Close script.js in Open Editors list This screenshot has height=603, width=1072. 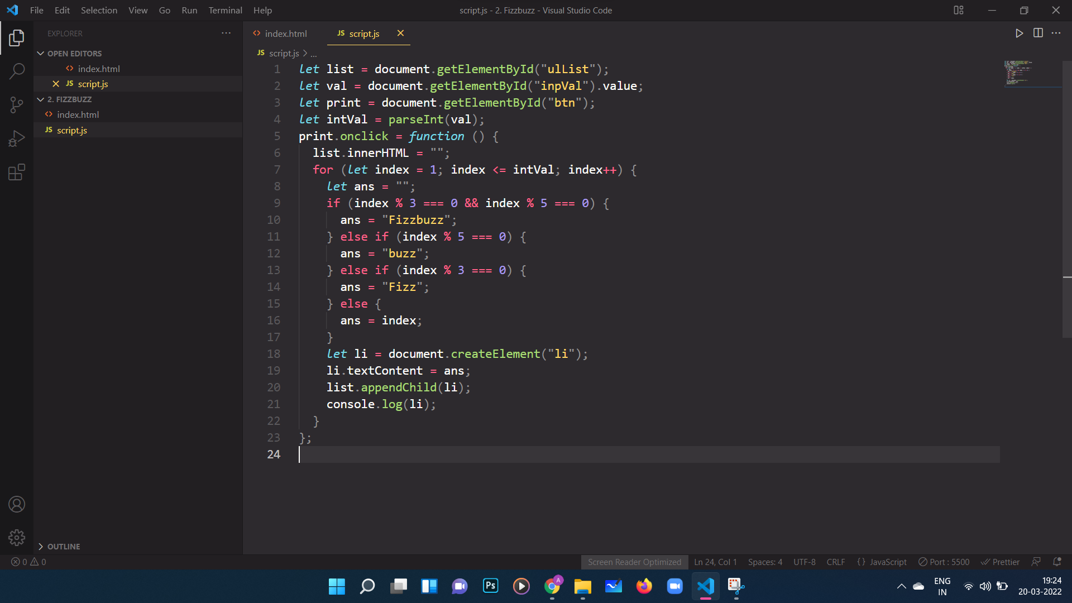56,84
